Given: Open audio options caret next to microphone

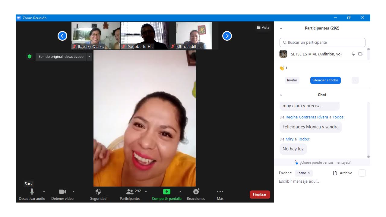Looking at the screenshot, I should [x=44, y=192].
